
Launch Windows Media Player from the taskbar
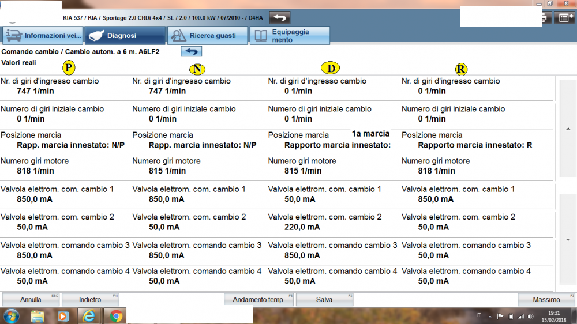tap(63, 317)
